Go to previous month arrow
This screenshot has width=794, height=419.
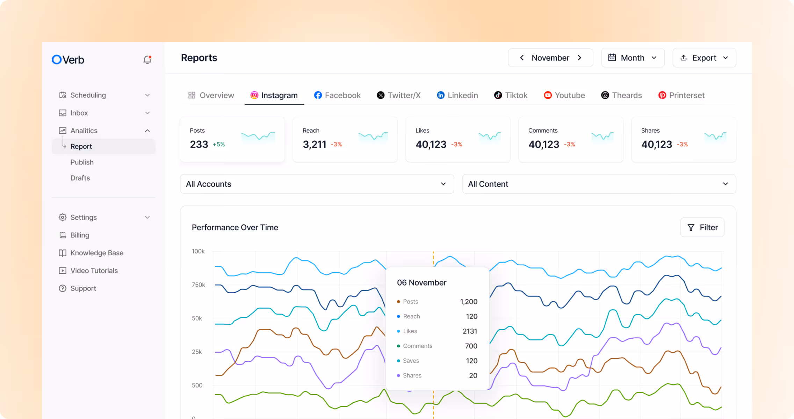pyautogui.click(x=521, y=58)
